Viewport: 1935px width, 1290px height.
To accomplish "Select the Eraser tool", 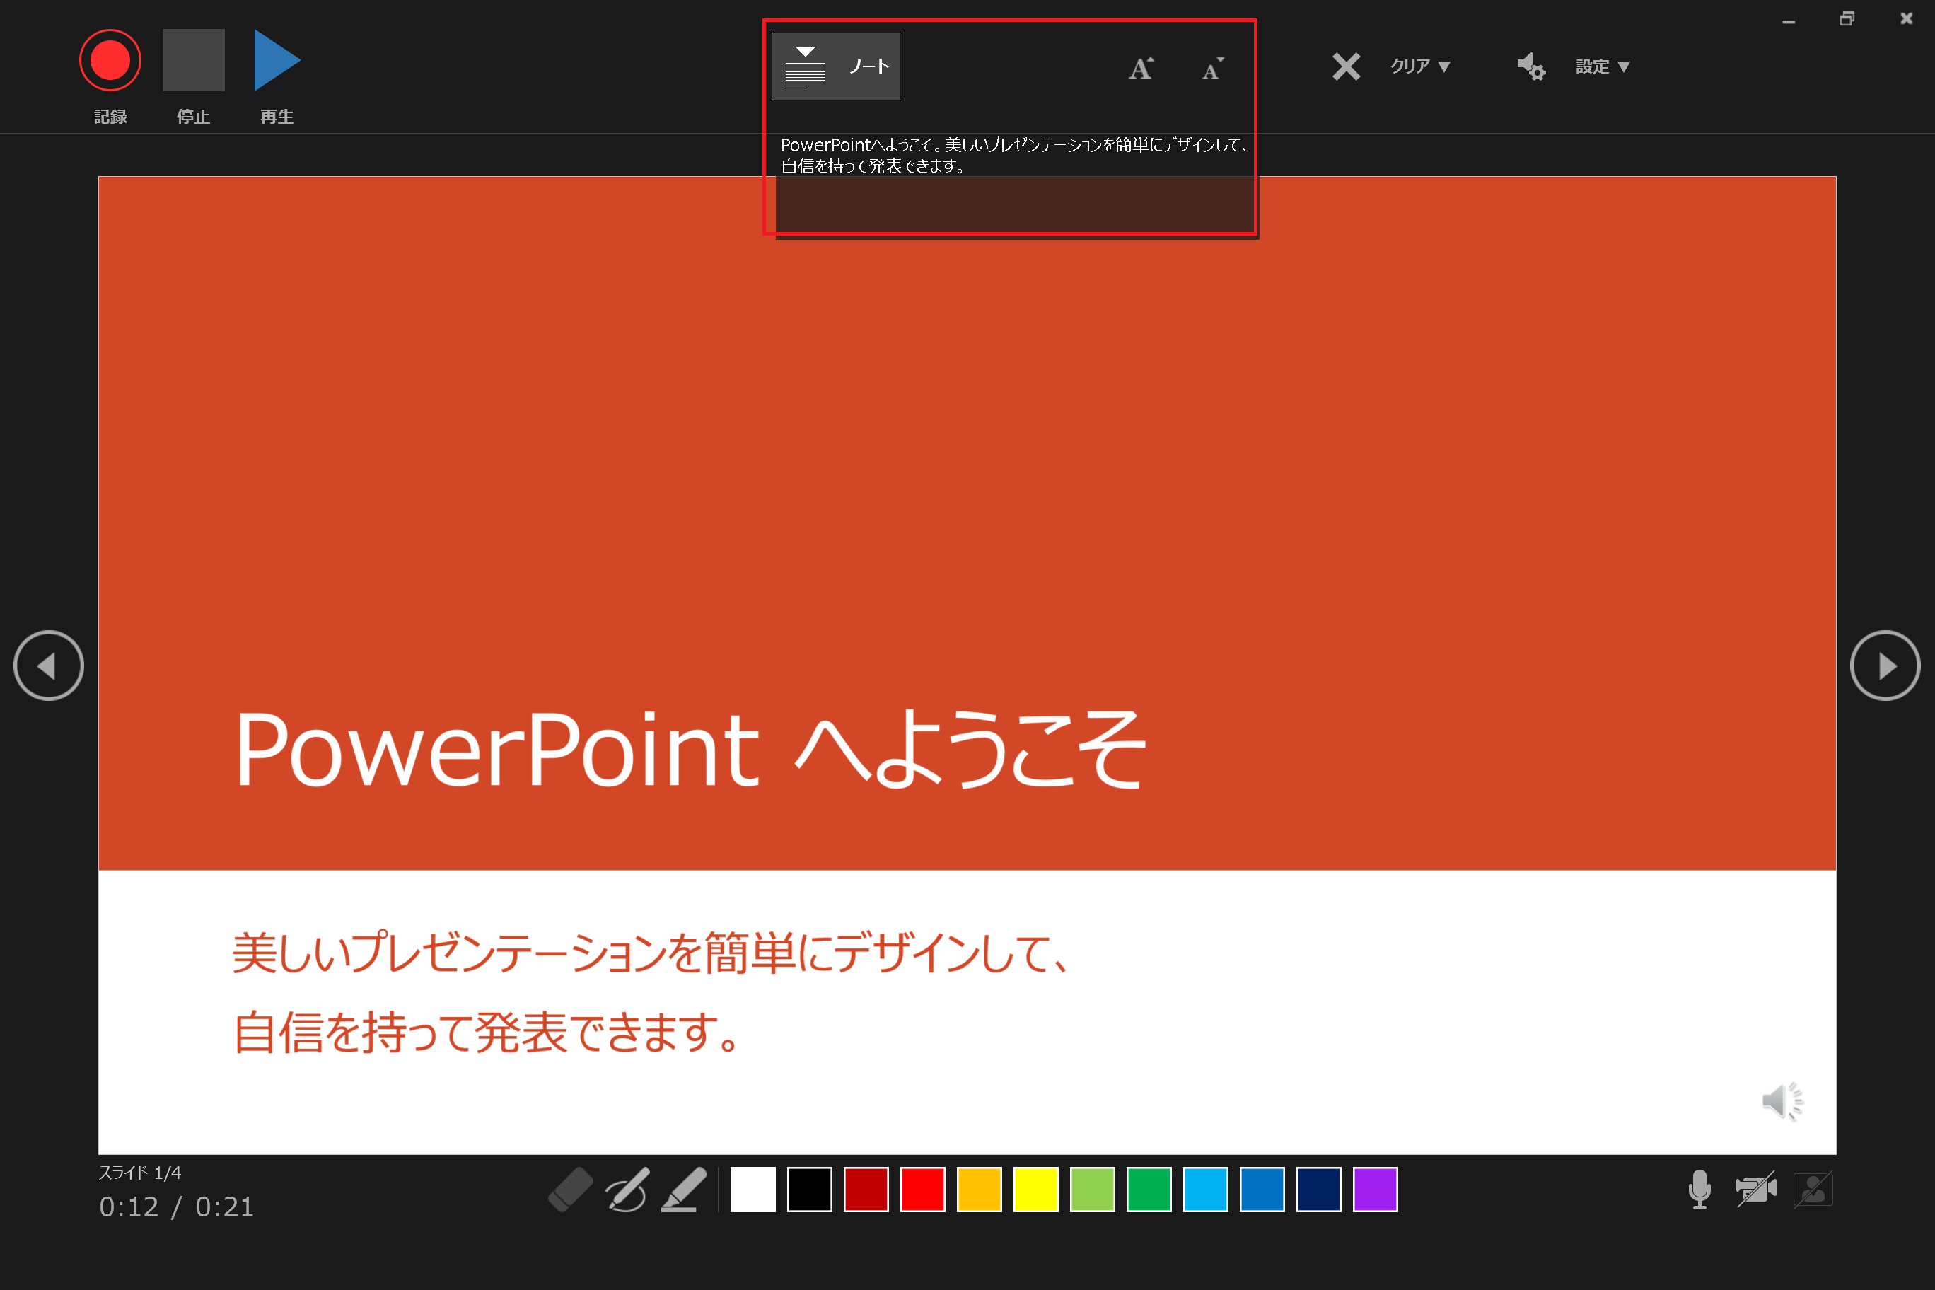I will (x=570, y=1190).
